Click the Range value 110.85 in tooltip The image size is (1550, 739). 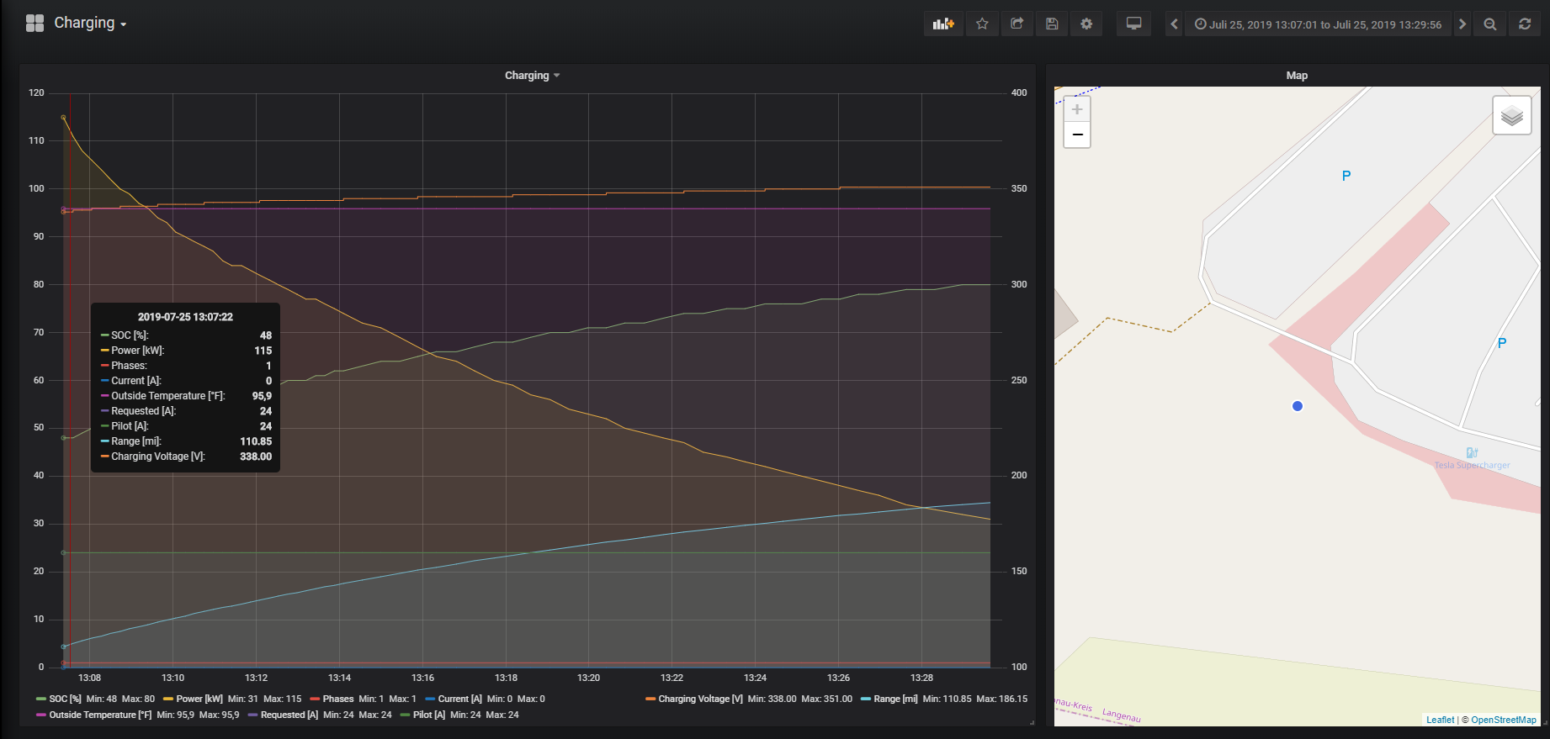point(256,441)
